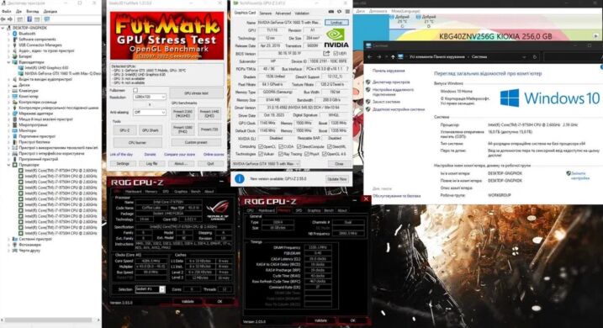Open the Файл menu in Device Manager
The height and width of the screenshot is (328, 603).
pos(6,12)
